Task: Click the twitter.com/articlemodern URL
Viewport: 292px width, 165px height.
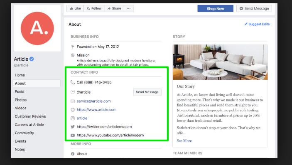Action: (x=104, y=127)
